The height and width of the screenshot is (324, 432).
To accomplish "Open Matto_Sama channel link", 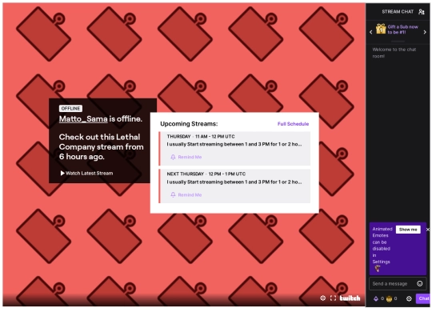I will [83, 118].
